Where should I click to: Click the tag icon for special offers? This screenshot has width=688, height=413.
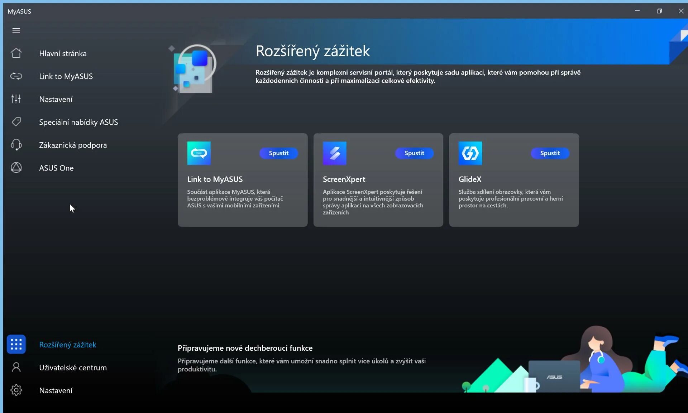16,122
